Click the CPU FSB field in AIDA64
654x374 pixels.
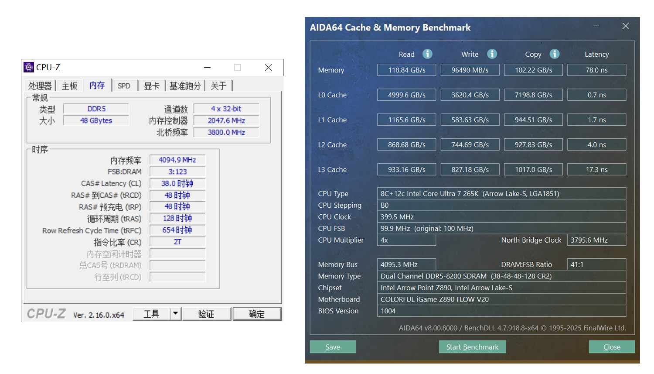click(502, 228)
